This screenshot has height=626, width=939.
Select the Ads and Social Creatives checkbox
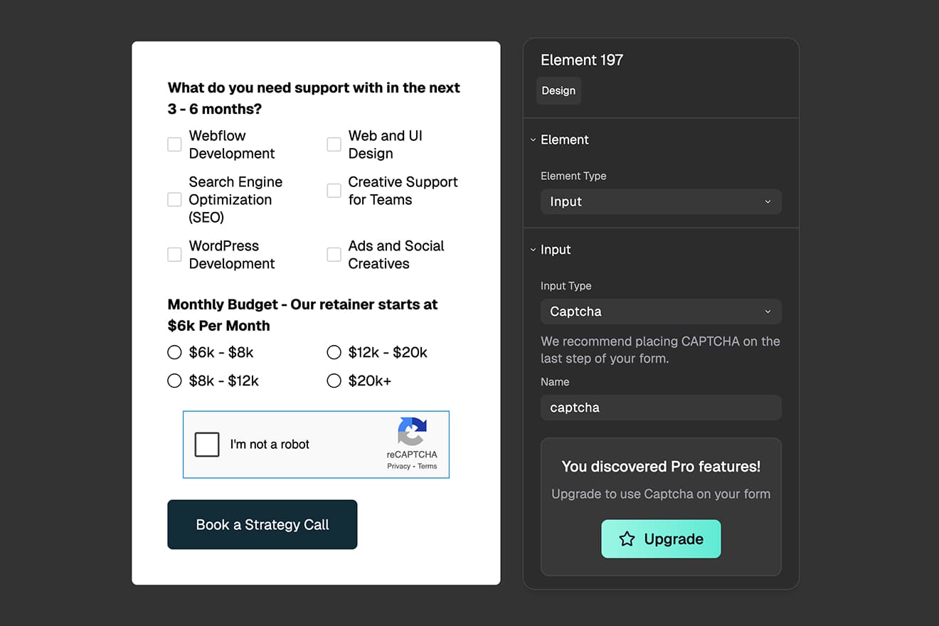pos(334,255)
